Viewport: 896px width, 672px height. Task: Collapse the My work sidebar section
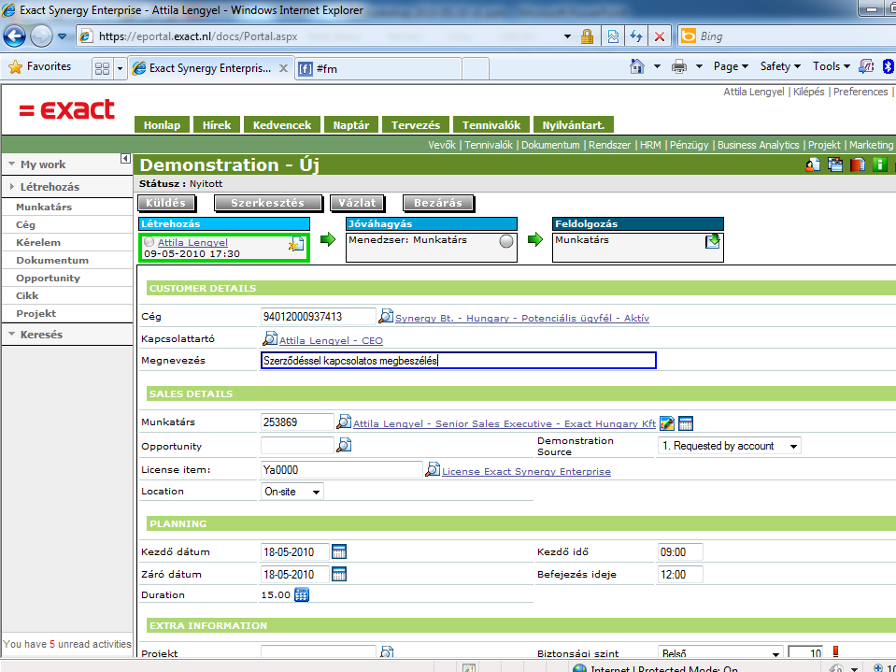click(x=11, y=164)
